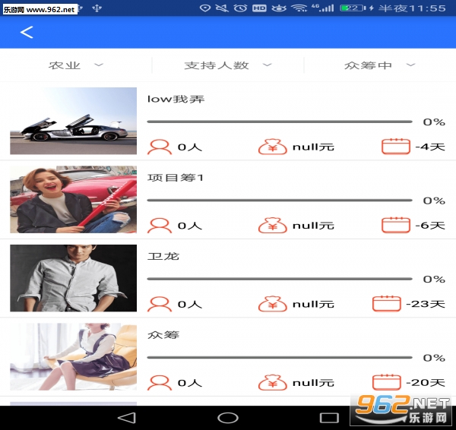This screenshot has width=456, height=430.
Task: Open the 众筹中 status dropdown
Action: pyautogui.click(x=379, y=65)
